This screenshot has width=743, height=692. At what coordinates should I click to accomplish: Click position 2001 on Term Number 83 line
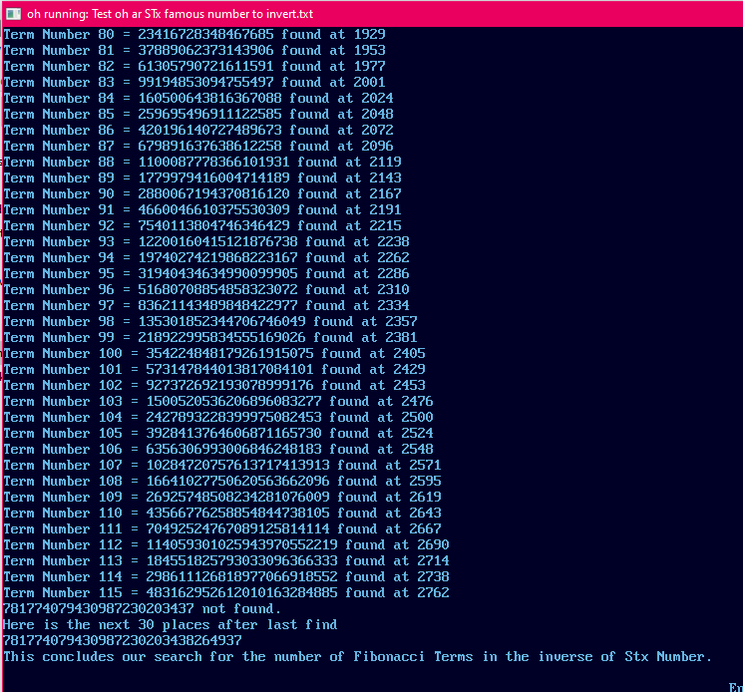point(369,83)
